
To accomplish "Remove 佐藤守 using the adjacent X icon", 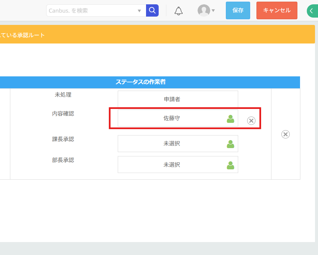I will tap(251, 121).
